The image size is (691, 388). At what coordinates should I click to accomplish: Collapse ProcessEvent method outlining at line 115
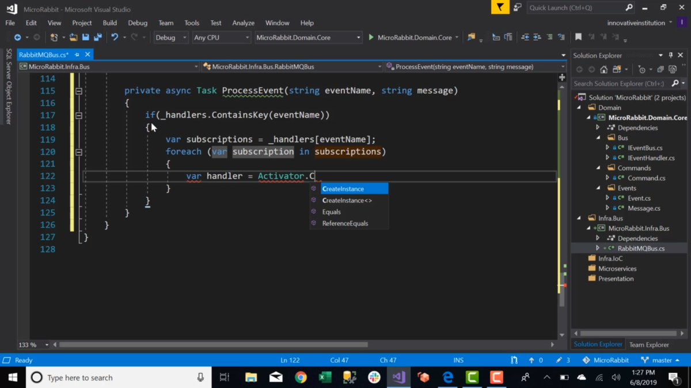pos(79,91)
